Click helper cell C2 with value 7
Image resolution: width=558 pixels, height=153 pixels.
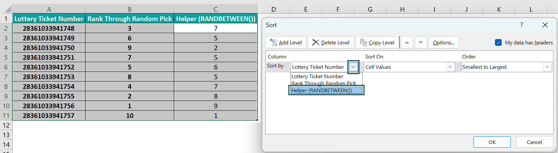pos(216,28)
